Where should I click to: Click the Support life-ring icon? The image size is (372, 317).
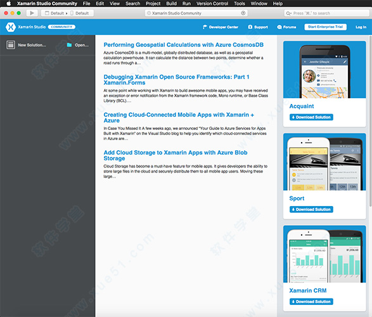(x=250, y=27)
